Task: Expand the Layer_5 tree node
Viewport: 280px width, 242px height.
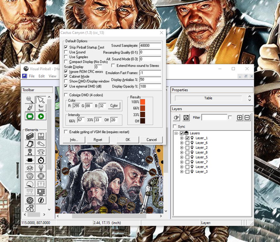Action: click(x=182, y=157)
